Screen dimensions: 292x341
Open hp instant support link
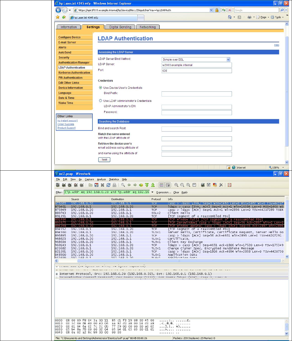[x=67, y=120]
